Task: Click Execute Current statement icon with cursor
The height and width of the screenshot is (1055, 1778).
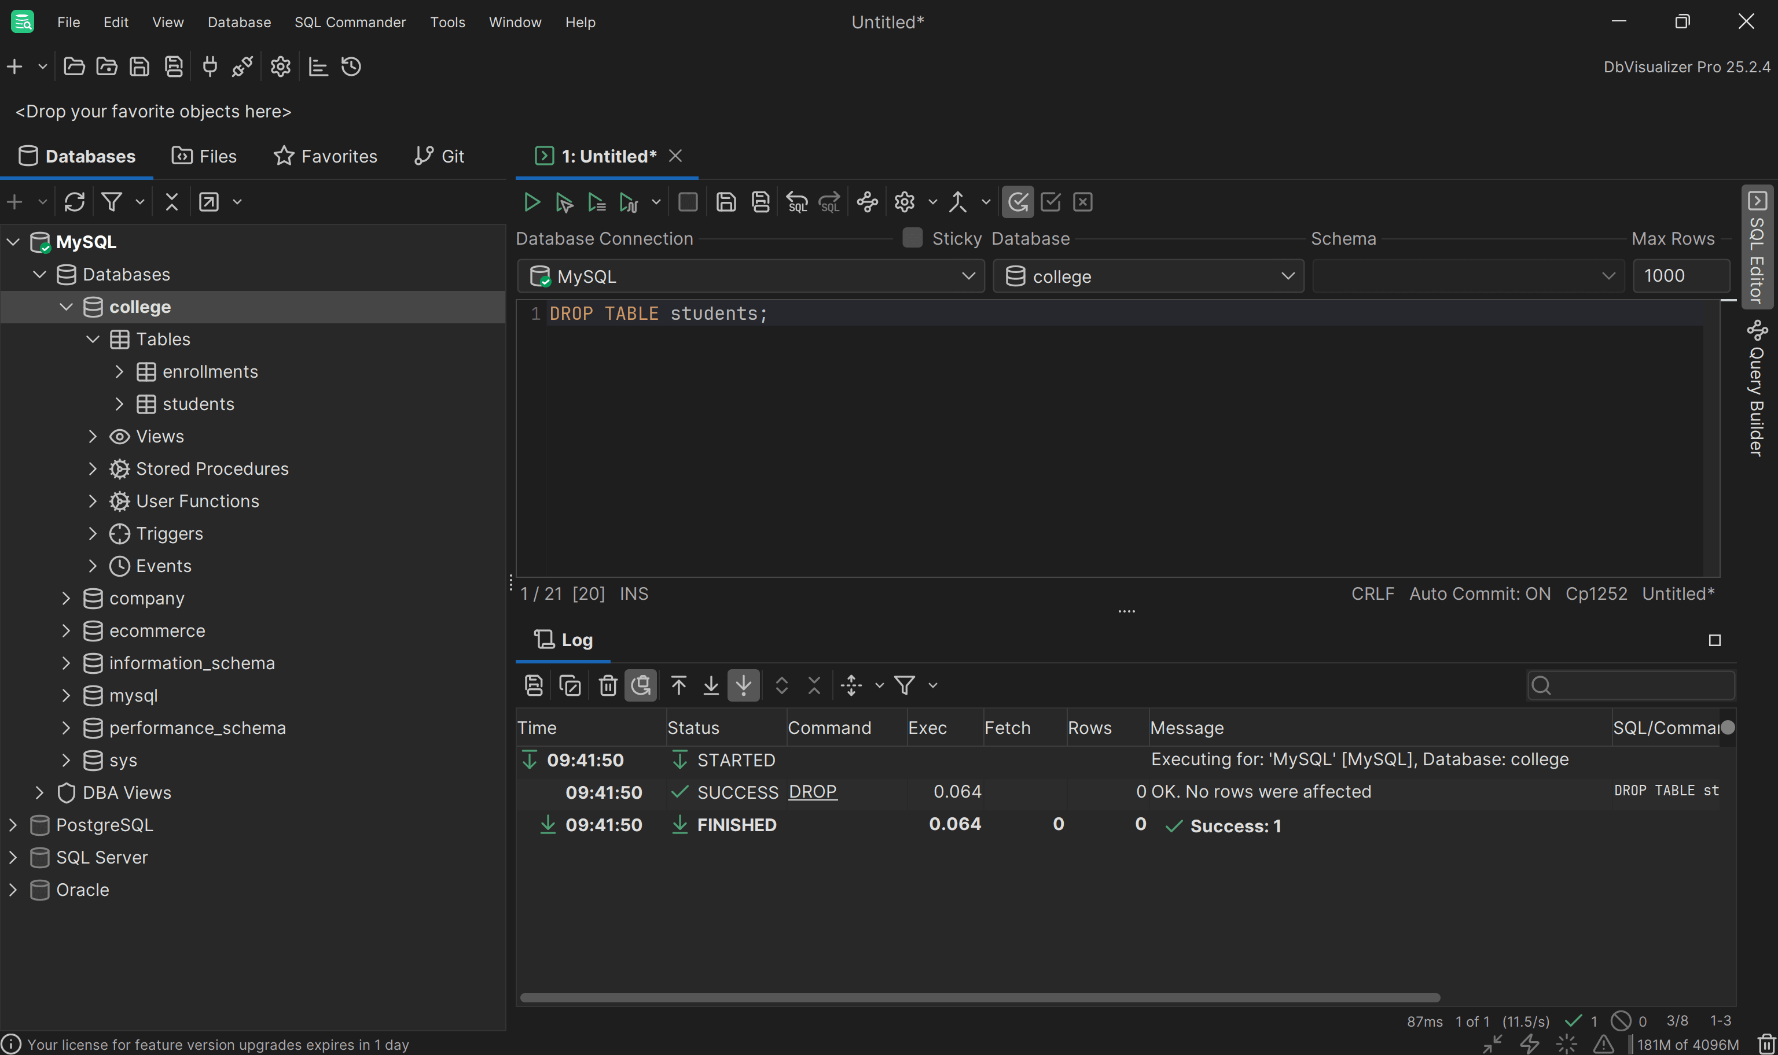Action: 564,202
